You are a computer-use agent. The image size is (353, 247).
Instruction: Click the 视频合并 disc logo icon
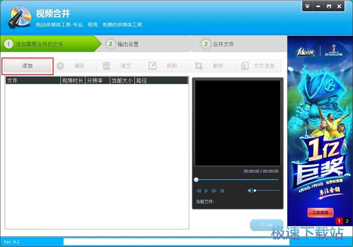pyautogui.click(x=20, y=17)
